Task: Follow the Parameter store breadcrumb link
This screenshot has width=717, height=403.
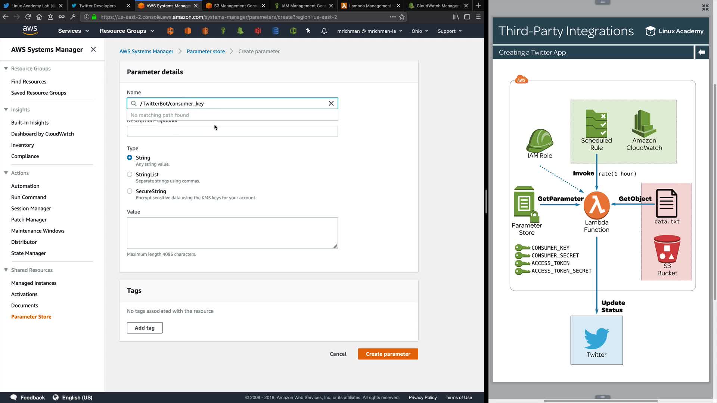Action: pyautogui.click(x=206, y=51)
